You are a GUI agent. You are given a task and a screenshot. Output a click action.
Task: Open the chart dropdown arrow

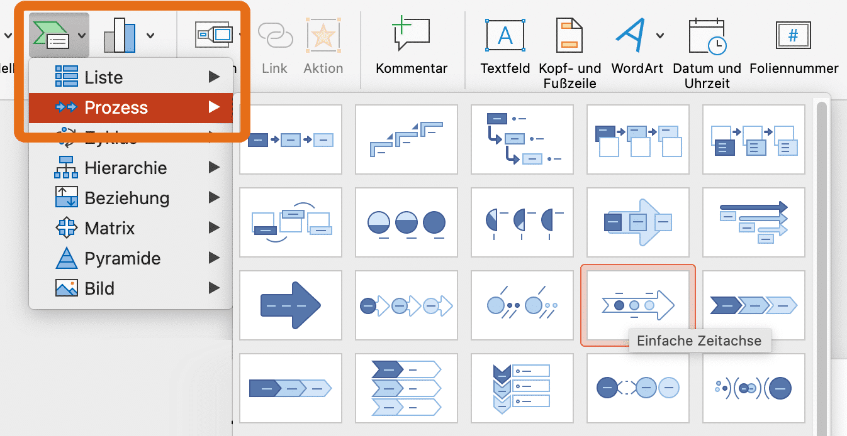(x=151, y=35)
